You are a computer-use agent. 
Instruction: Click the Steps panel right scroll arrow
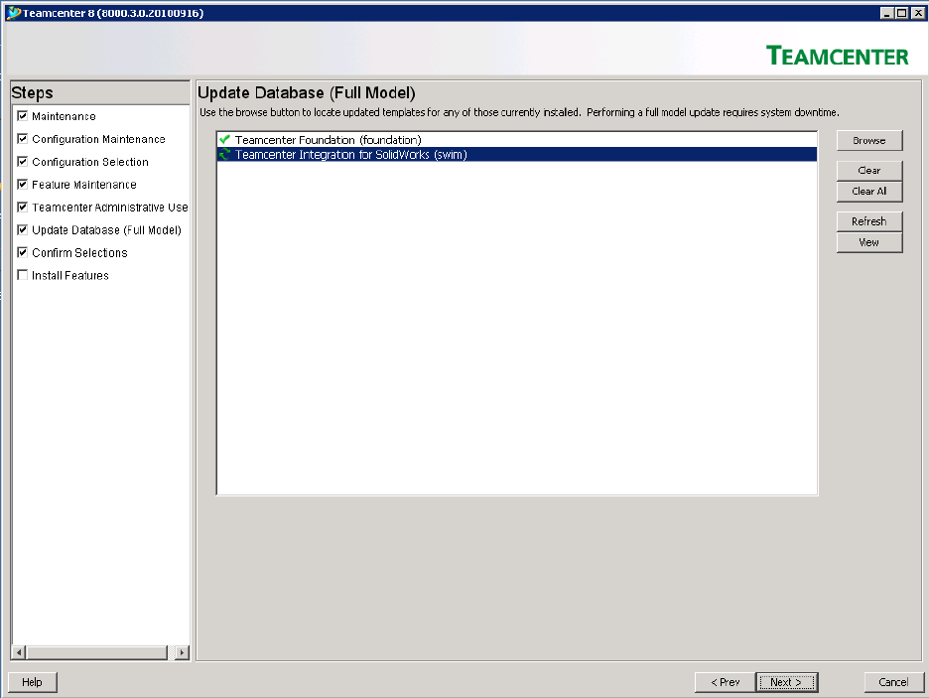coord(183,652)
